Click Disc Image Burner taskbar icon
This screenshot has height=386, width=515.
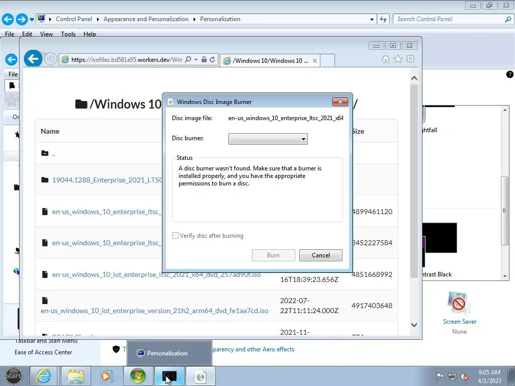(200, 376)
